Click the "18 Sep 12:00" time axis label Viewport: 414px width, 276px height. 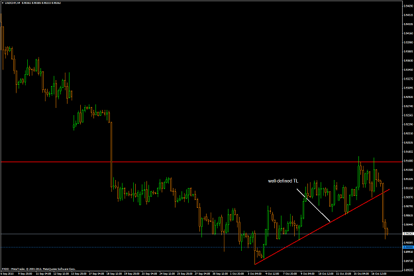click(115, 274)
